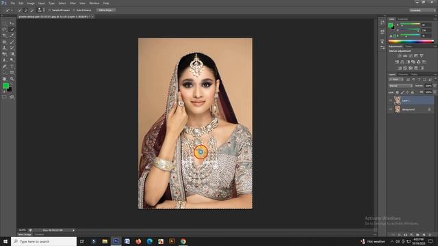
Task: Click the color spectrum ramp
Action: (x=411, y=41)
